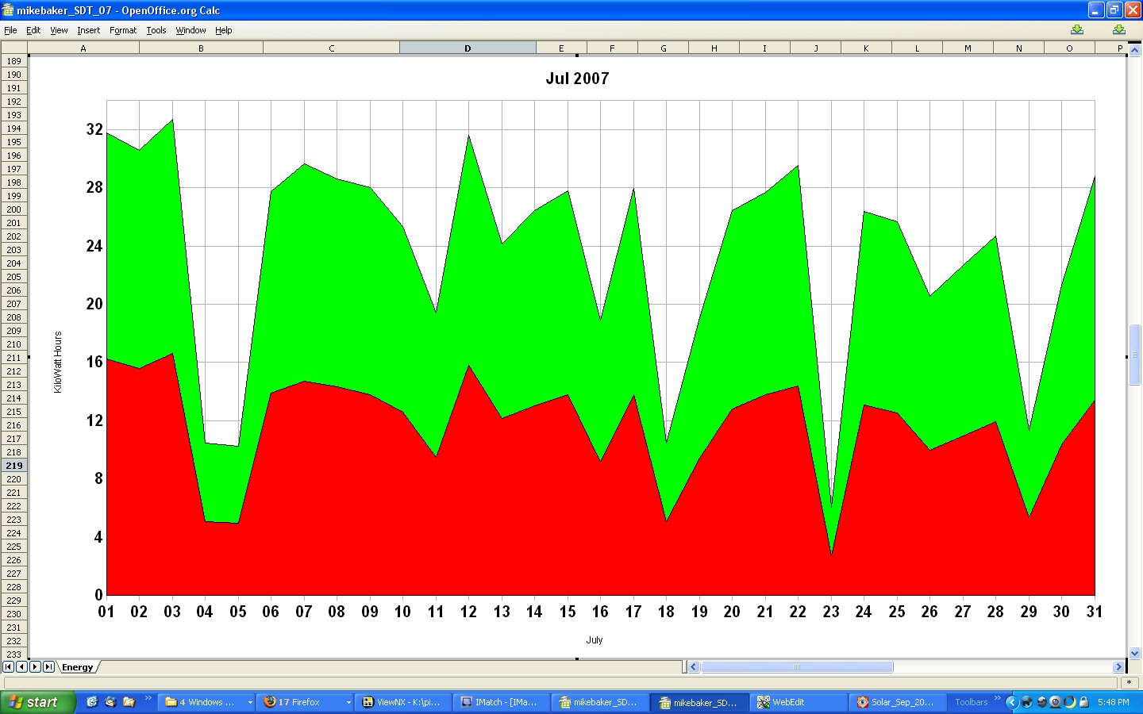Expand the 17 Firefox taskbar group dropdown
1143x714 pixels.
coord(348,702)
